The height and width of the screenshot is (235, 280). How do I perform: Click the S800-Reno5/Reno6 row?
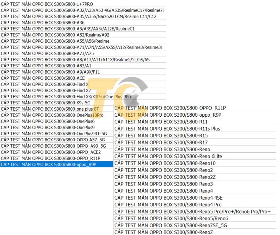click(195, 218)
